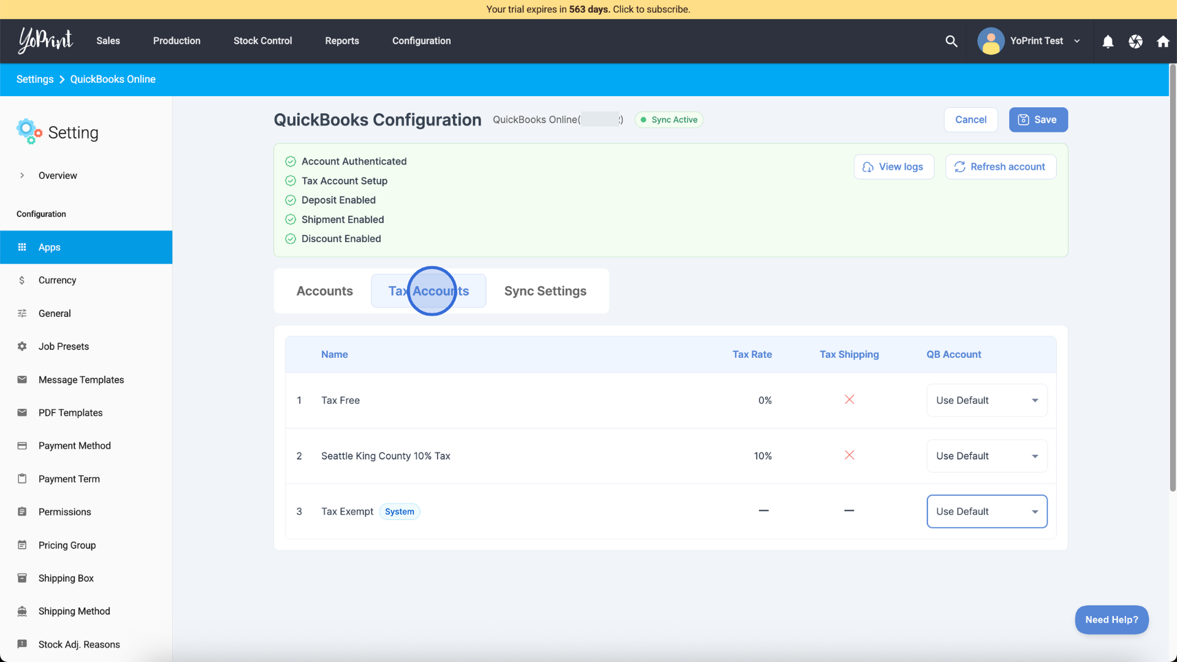
Task: Click the Cancel button
Action: pos(970,120)
